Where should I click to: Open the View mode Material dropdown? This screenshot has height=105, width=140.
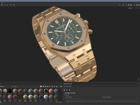[x=101, y=86]
